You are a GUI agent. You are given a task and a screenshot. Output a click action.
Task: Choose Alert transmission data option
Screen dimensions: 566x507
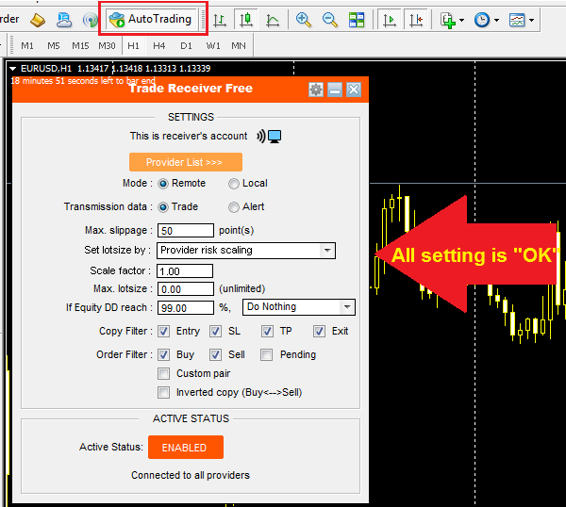tap(234, 207)
